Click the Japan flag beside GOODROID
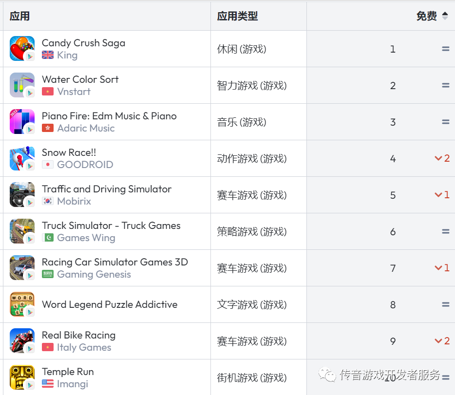The width and height of the screenshot is (455, 395). pos(48,165)
